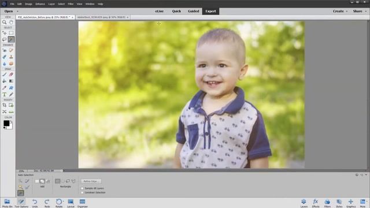Expand the Open dropdown arrow
Image resolution: width=370 pixels, height=208 pixels.
point(17,12)
